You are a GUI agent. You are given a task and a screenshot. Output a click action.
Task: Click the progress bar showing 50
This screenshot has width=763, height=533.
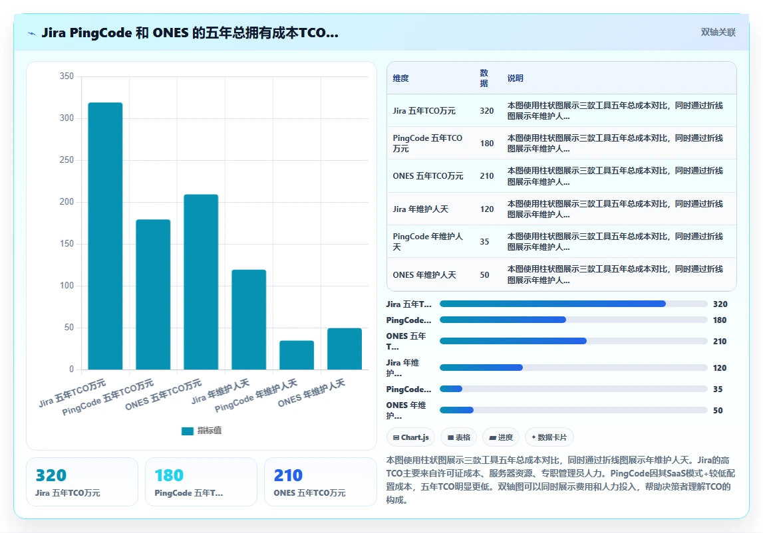pos(573,411)
